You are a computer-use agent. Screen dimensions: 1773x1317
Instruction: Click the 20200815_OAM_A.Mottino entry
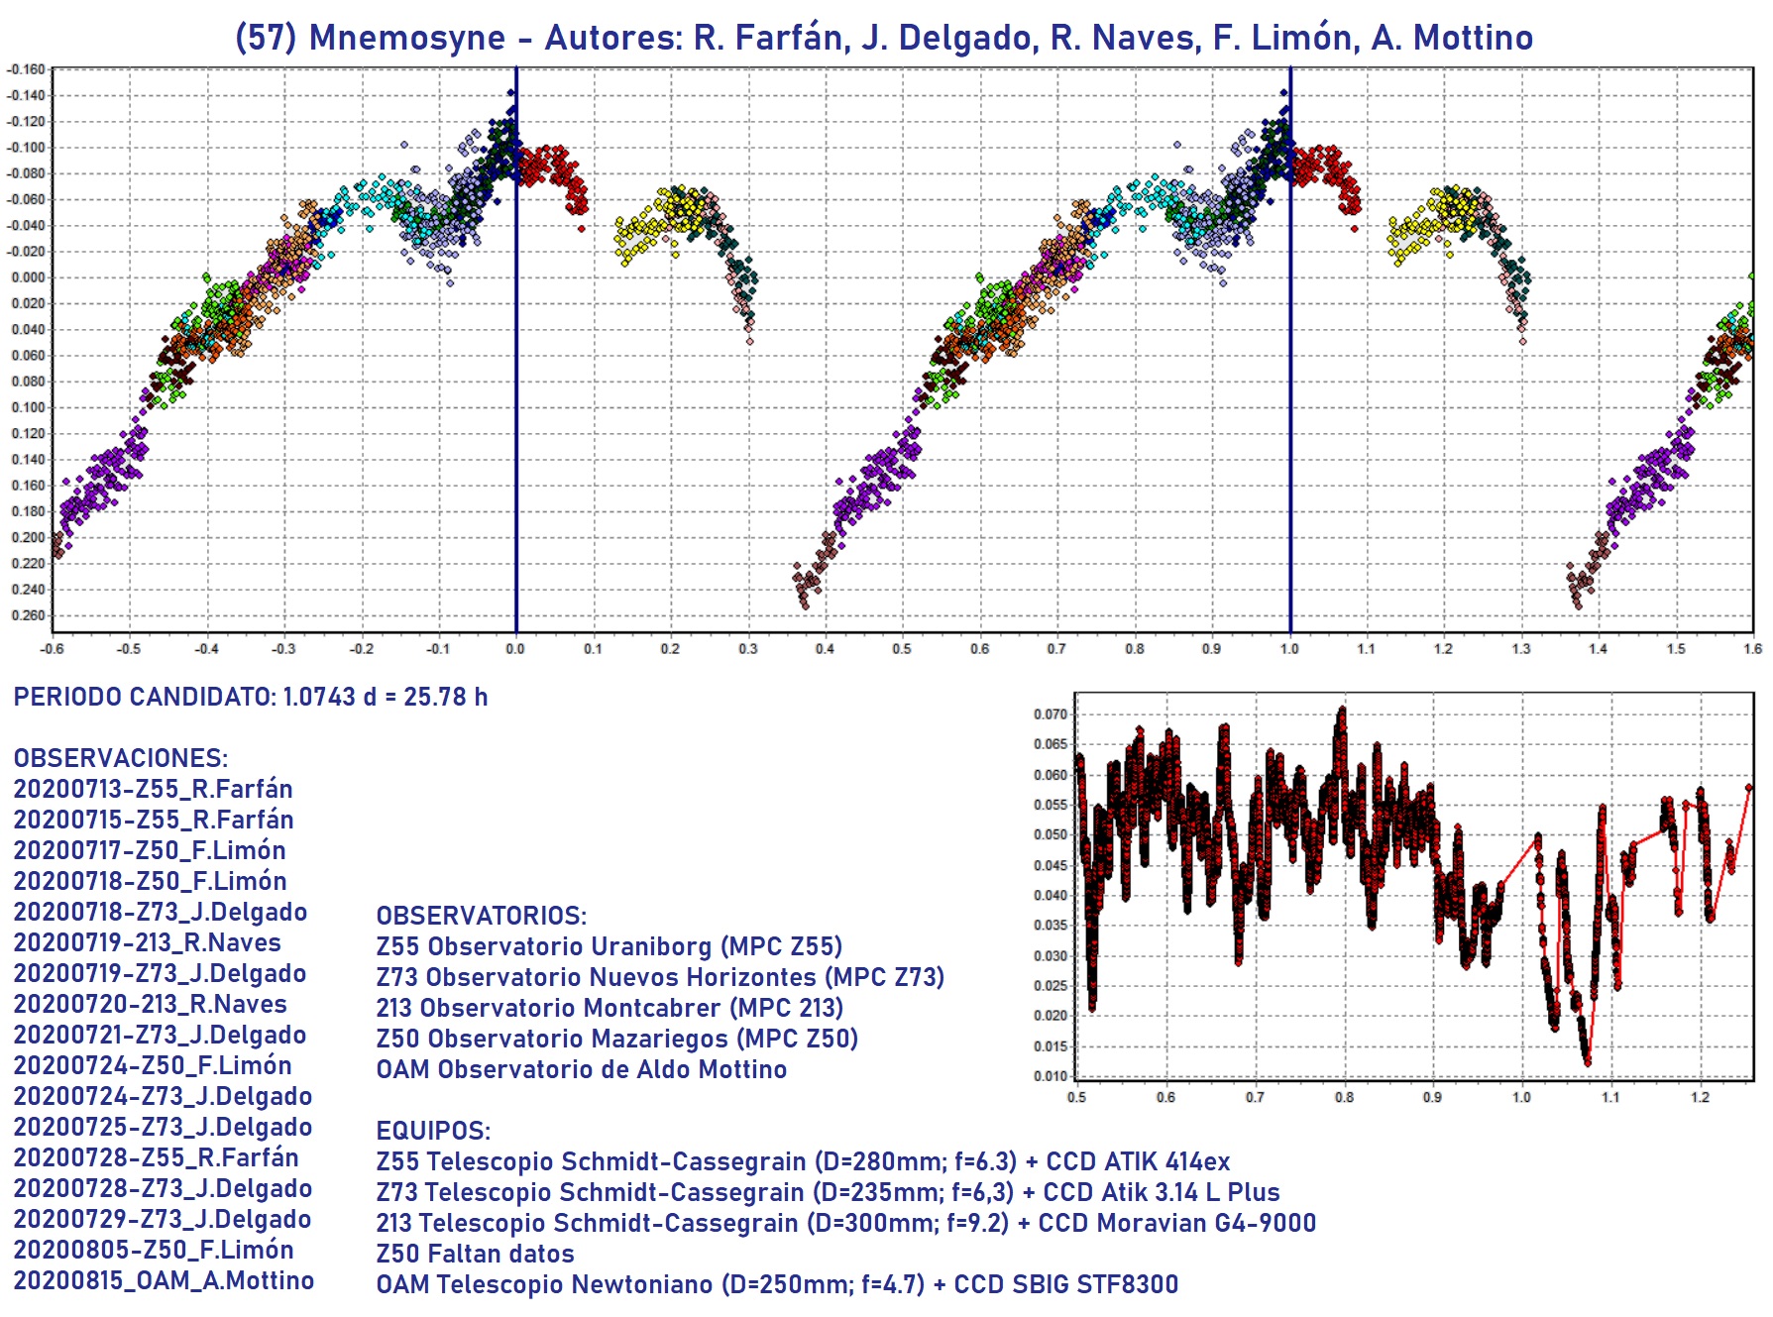point(164,1280)
